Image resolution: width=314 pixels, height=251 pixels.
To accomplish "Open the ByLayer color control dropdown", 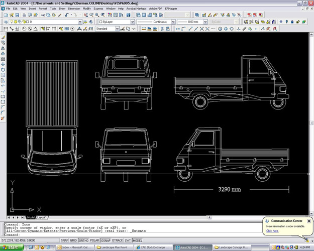I will 132,22.
